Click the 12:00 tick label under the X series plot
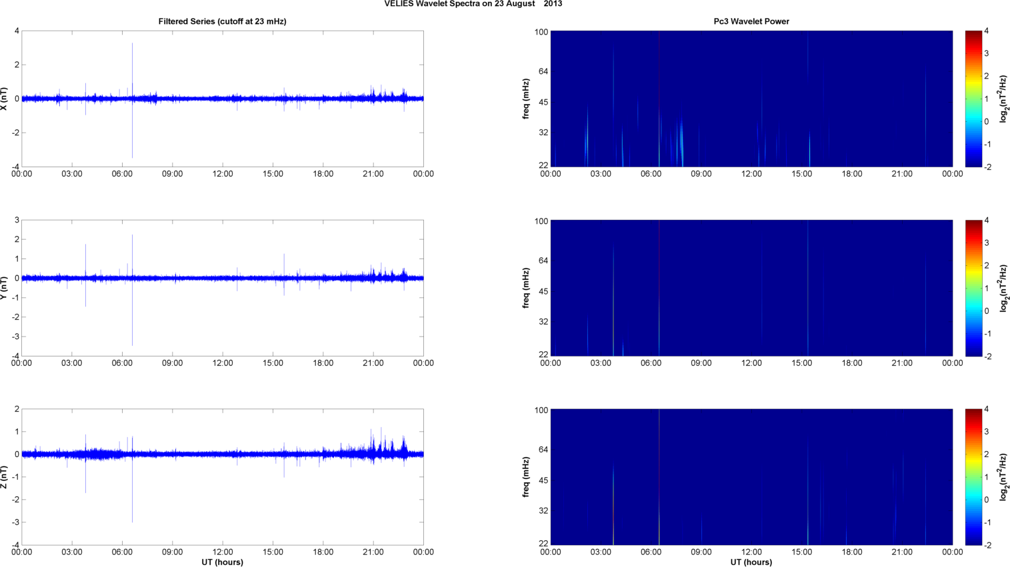The width and height of the screenshot is (1010, 567). pos(223,174)
